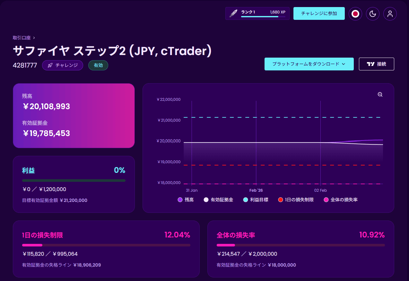Toggle dark mode moon icon
Screen dimensions: 409x281
pos(372,14)
